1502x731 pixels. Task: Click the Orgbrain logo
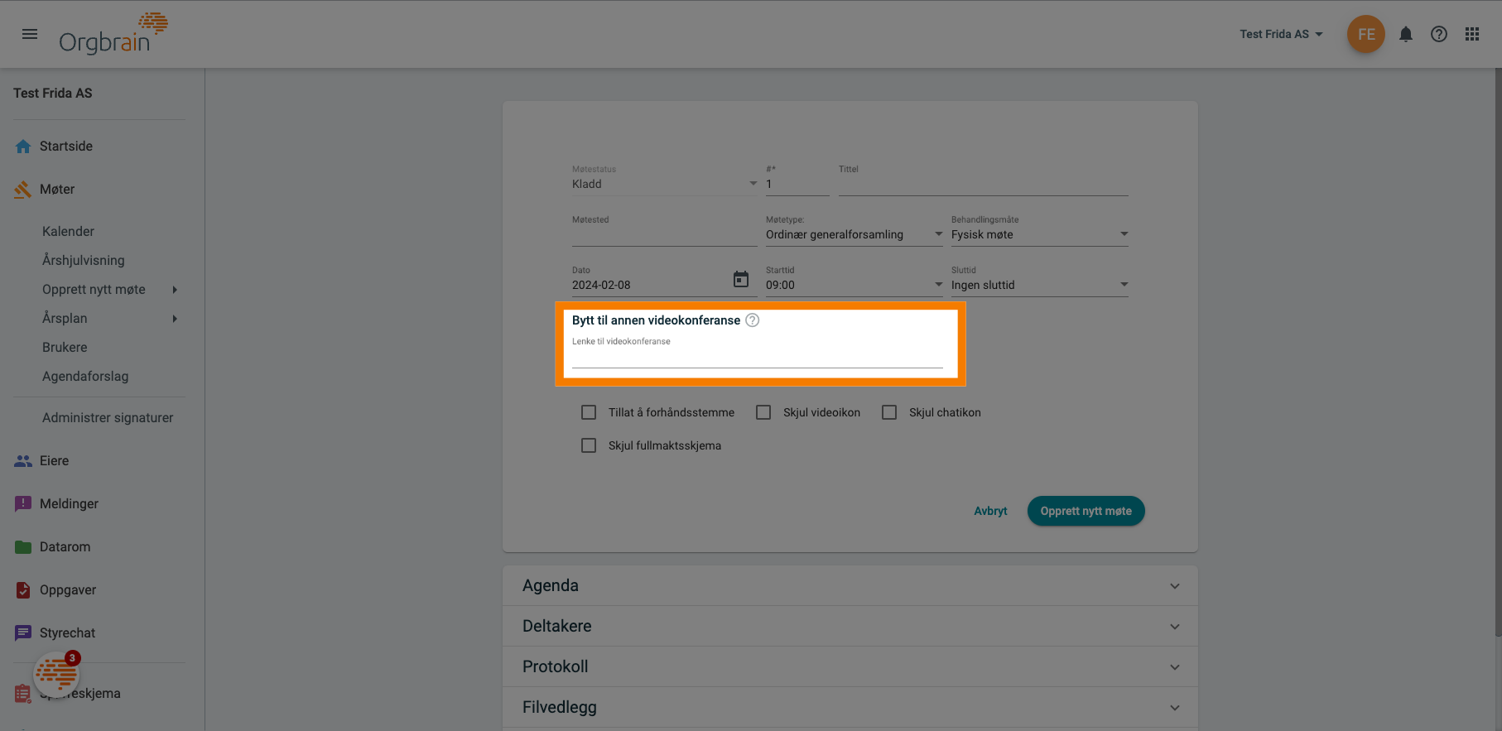[113, 34]
